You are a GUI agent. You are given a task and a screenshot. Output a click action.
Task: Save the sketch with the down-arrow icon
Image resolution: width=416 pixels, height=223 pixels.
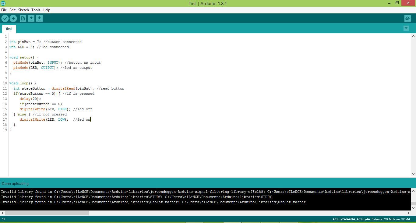[39, 19]
